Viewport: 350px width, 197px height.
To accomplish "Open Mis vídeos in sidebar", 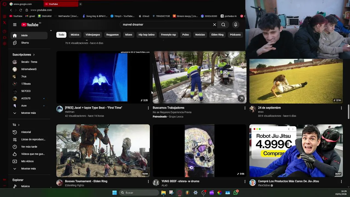I will (29, 161).
